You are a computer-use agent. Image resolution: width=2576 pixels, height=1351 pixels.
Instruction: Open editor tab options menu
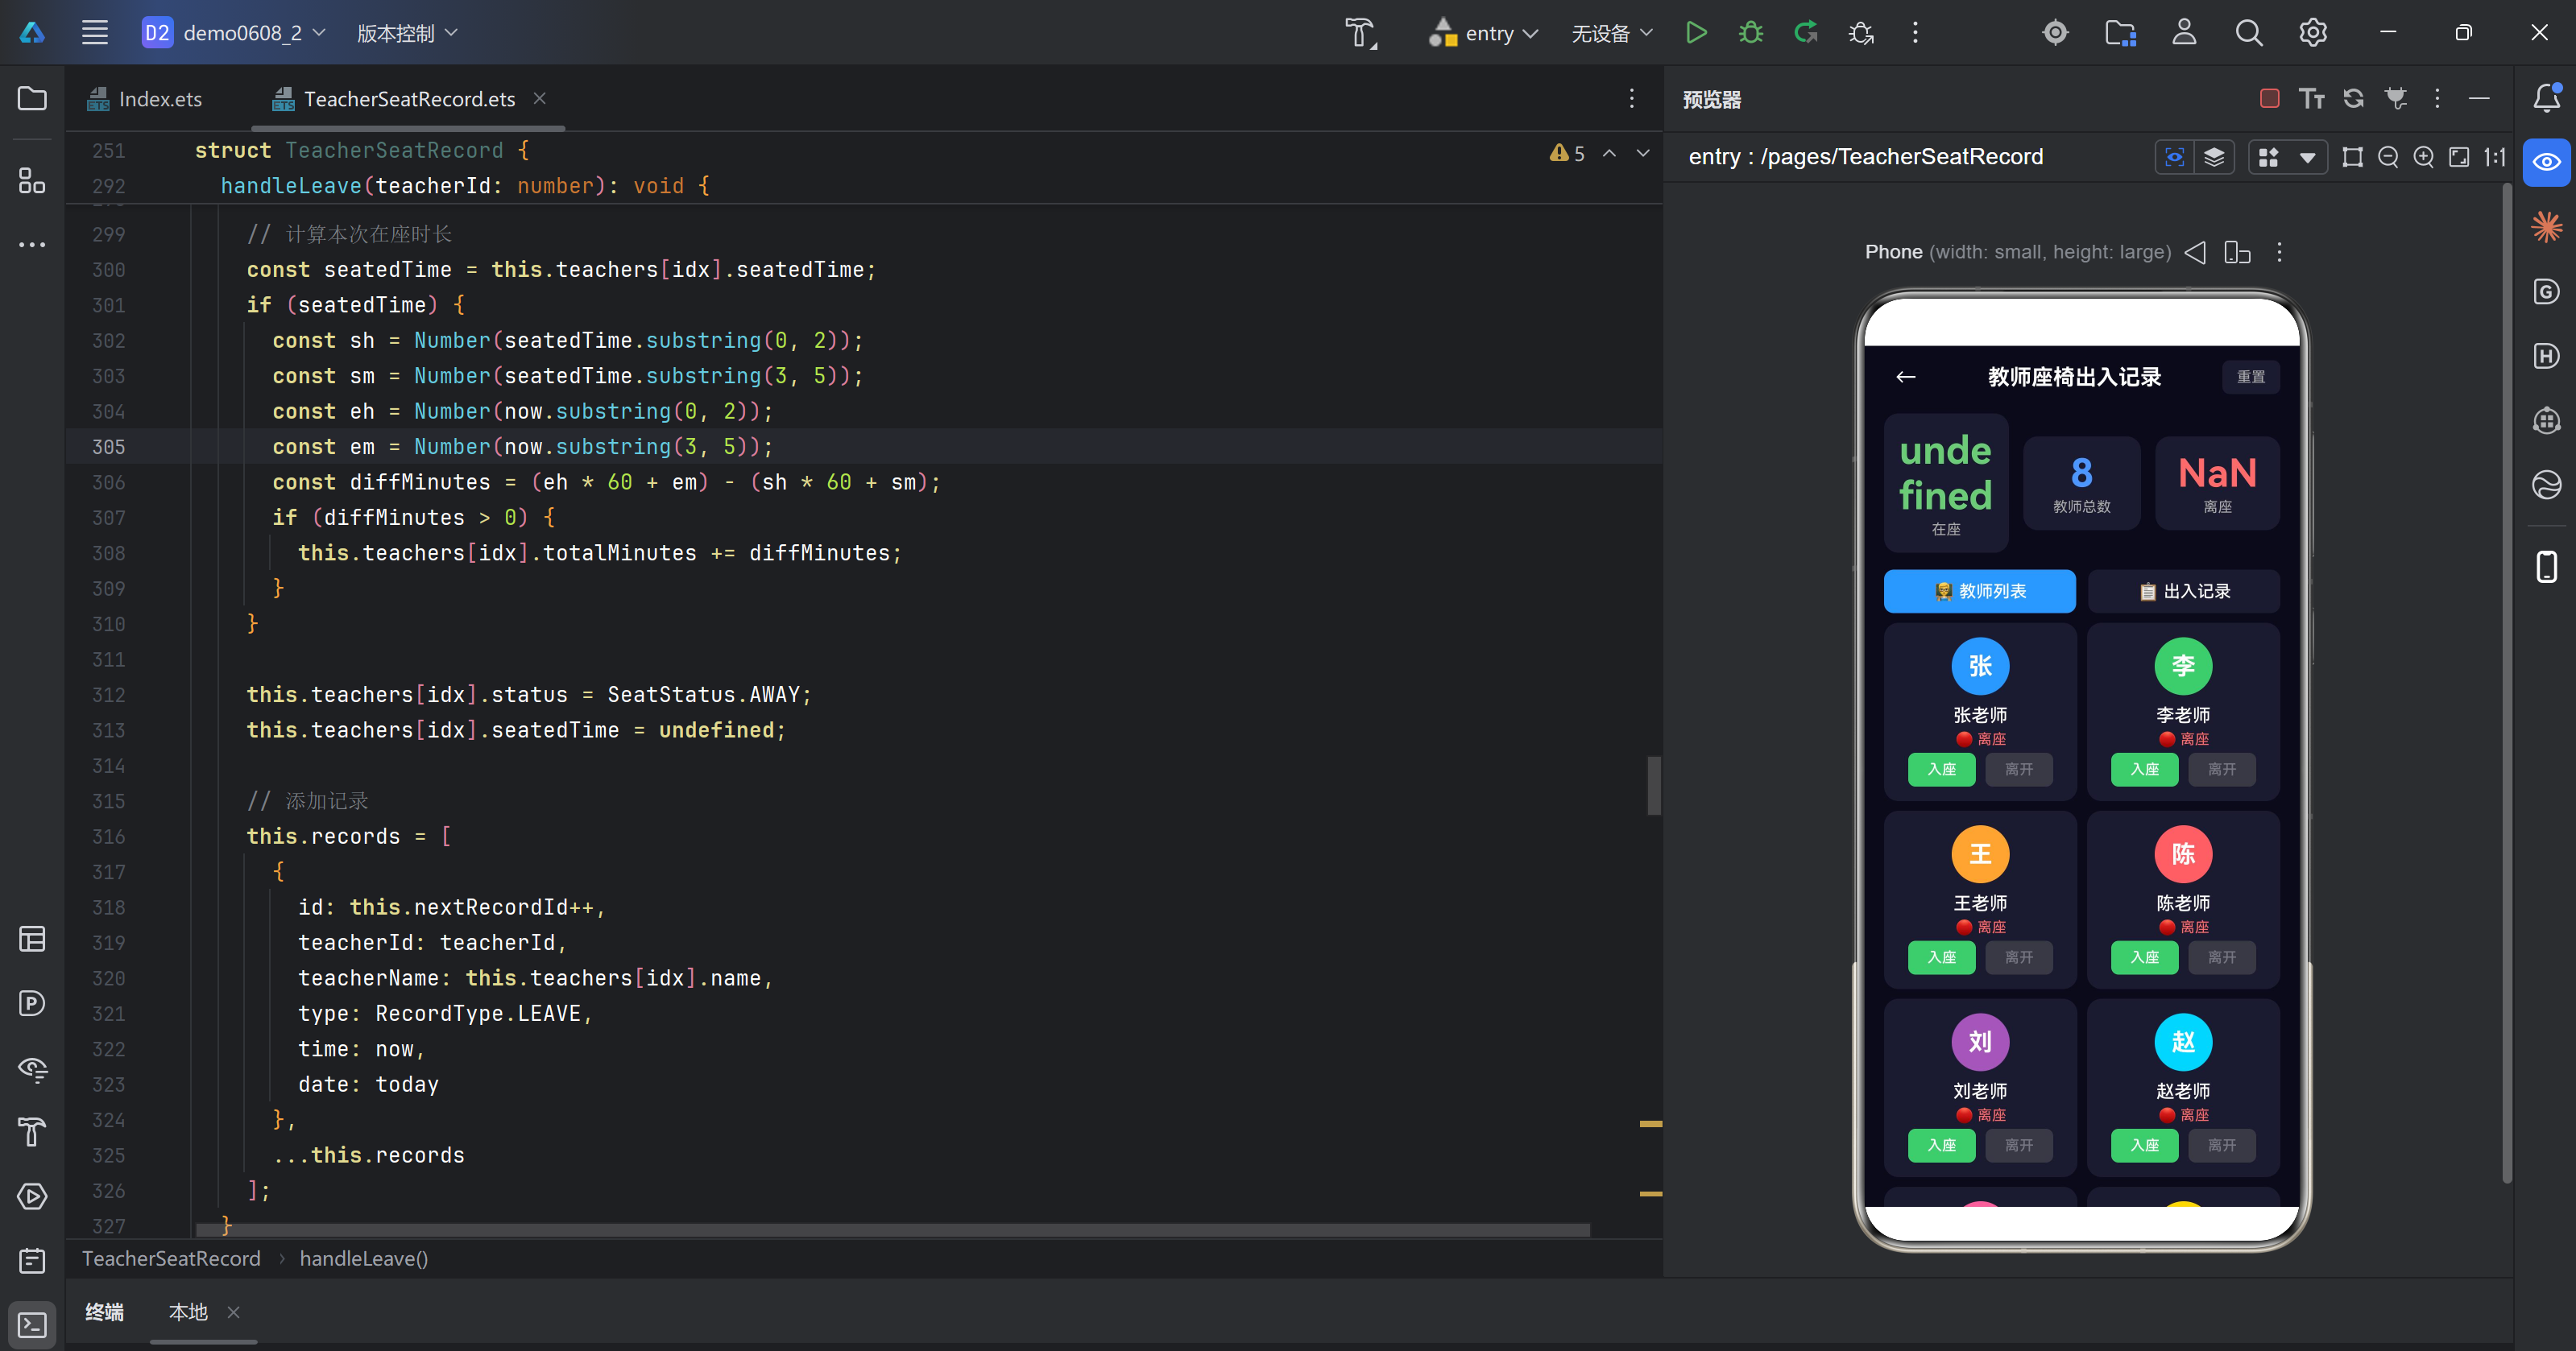click(1632, 98)
